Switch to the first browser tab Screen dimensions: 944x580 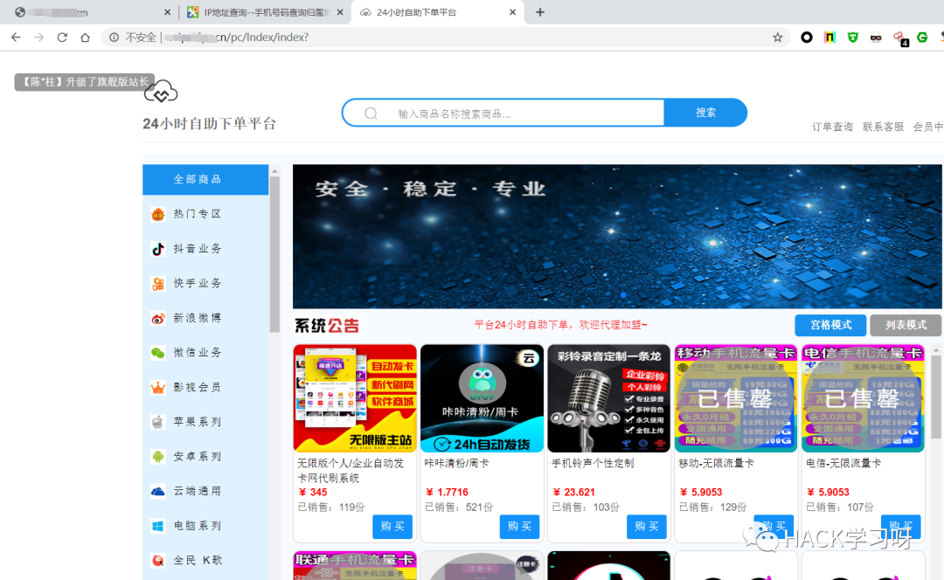click(90, 12)
